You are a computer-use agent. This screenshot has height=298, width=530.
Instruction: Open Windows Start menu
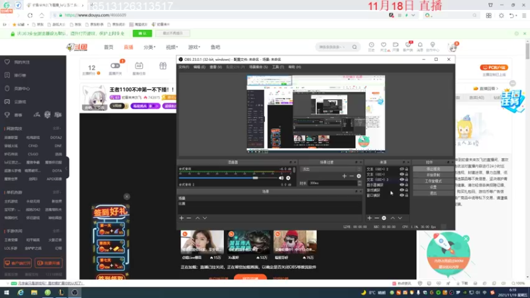[x=7, y=293]
